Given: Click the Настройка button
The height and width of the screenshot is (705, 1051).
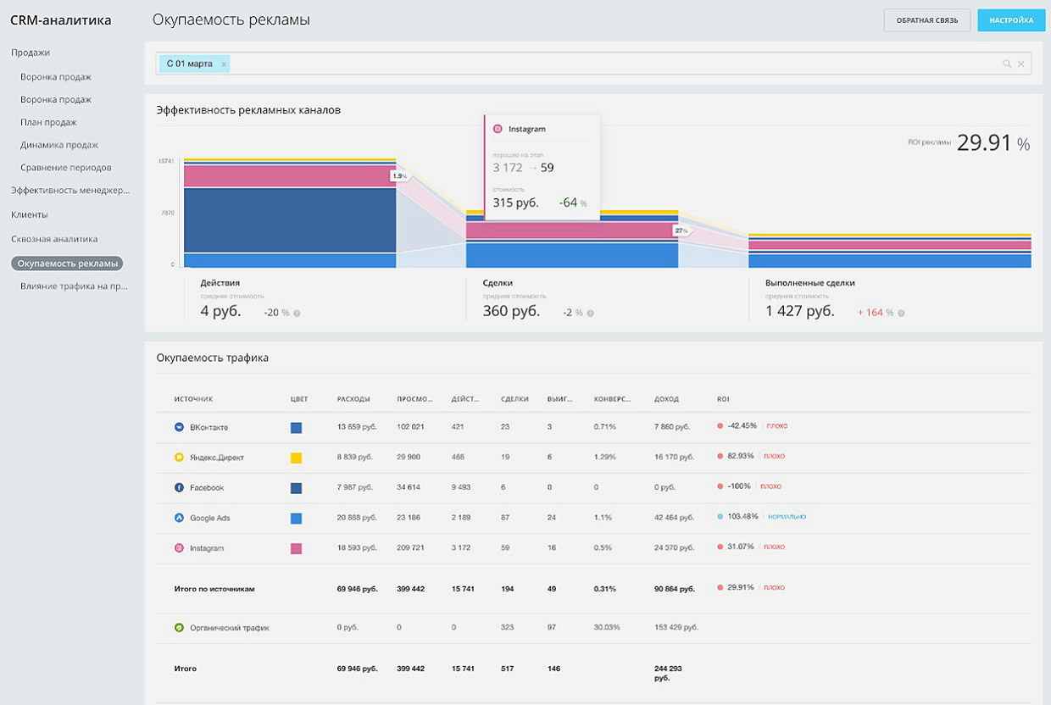Looking at the screenshot, I should [1011, 20].
